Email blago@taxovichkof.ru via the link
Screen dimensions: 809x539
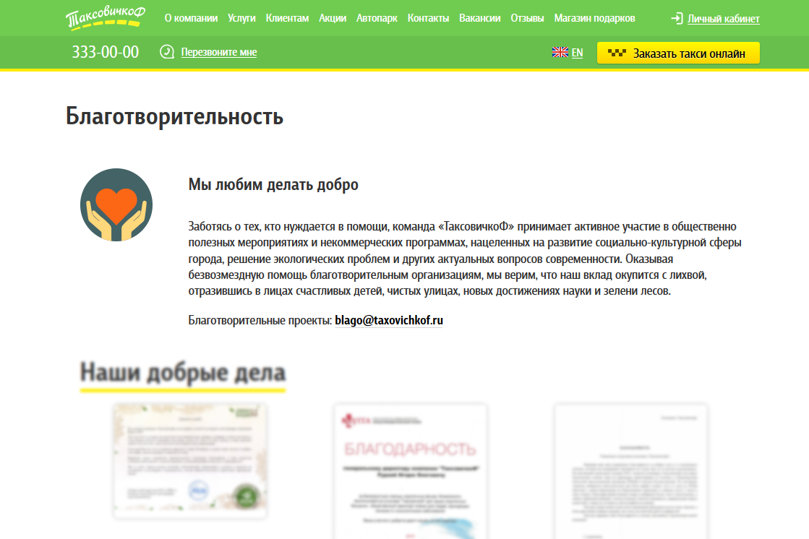389,319
